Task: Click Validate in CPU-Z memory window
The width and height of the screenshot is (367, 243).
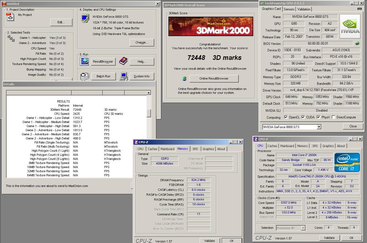Action: click(209, 241)
